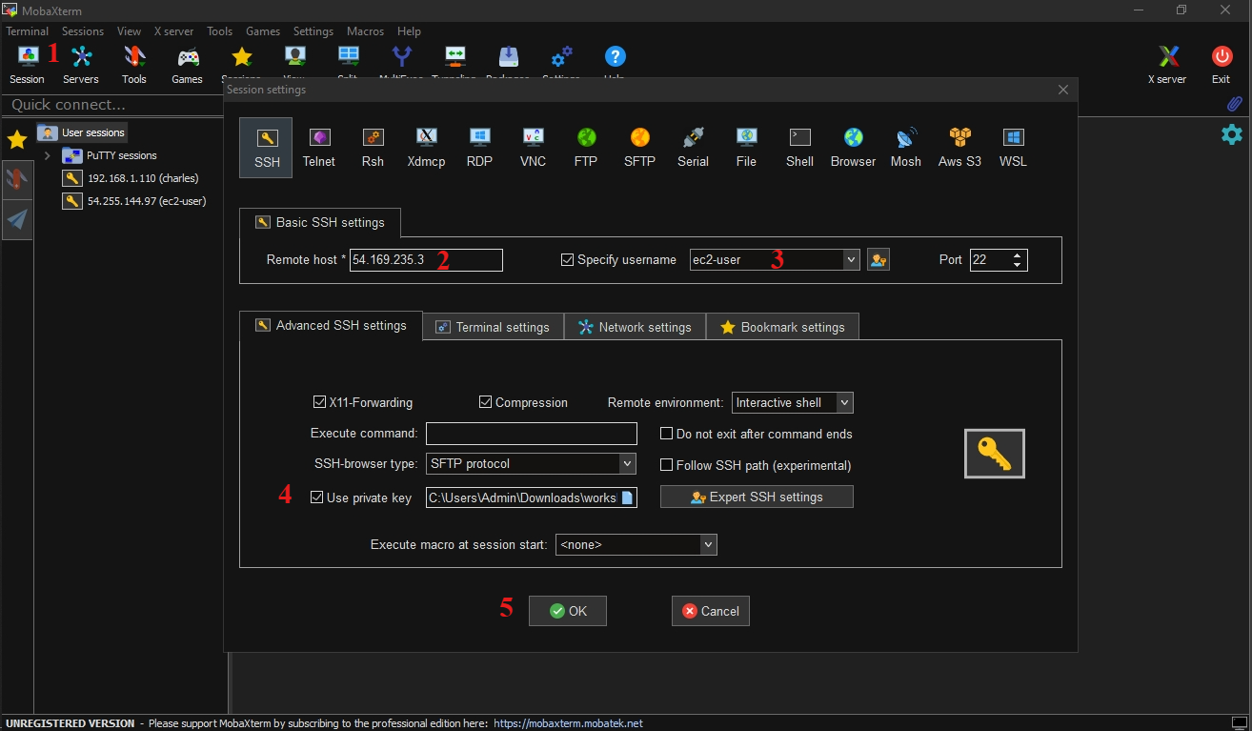
Task: Enable Follow SSH path (experimental)
Action: pos(667,465)
